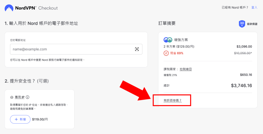Click the dedicated IP description paragraph
The height and width of the screenshot is (134, 263).
click(x=39, y=107)
